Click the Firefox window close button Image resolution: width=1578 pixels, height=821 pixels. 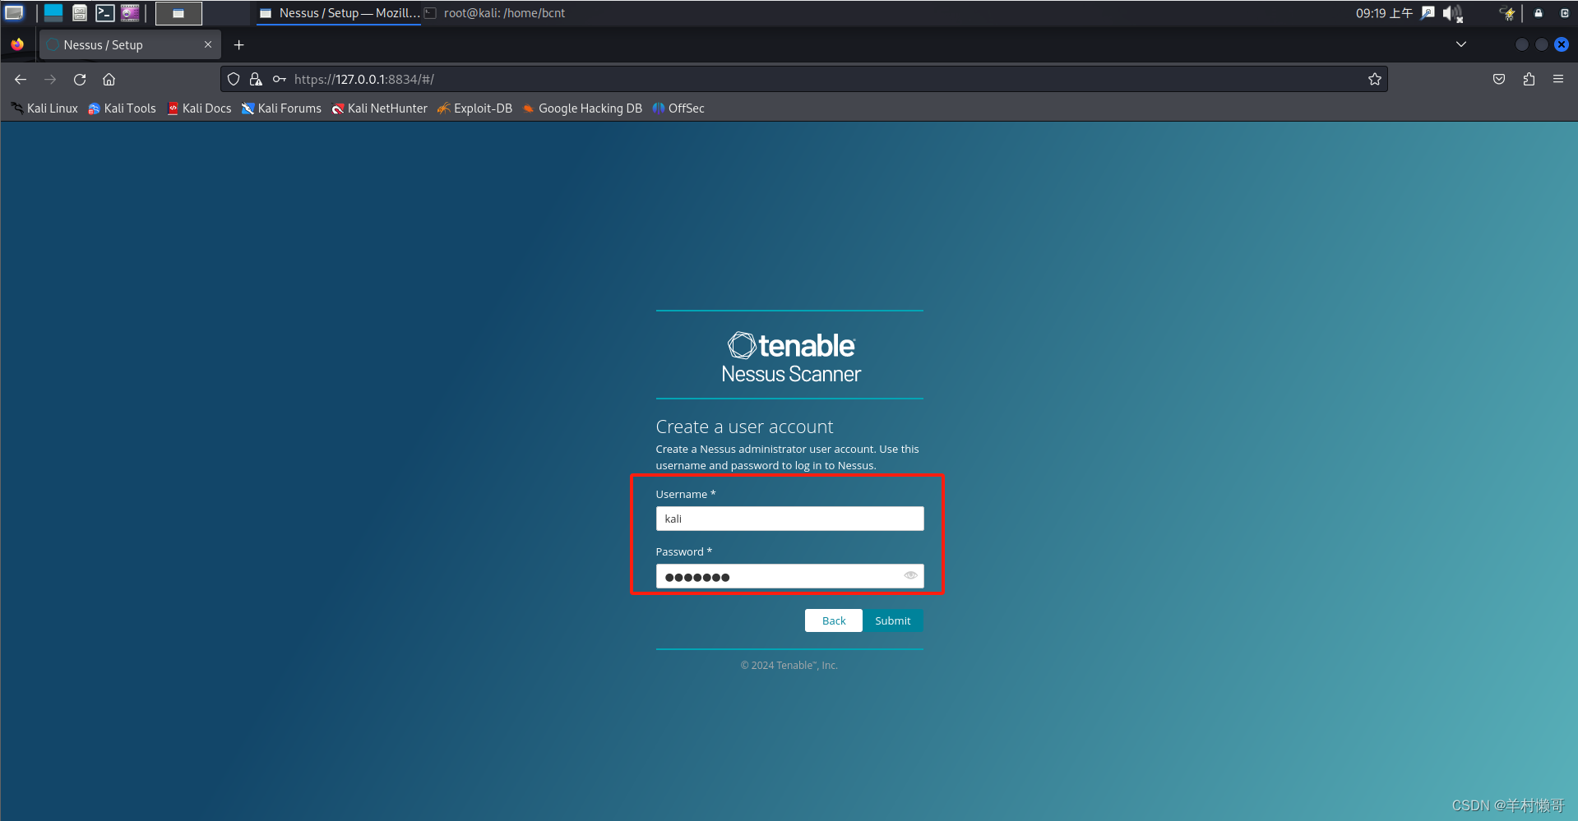pyautogui.click(x=1562, y=44)
